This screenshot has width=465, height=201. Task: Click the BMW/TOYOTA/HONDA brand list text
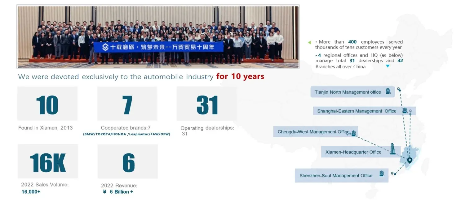click(126, 134)
